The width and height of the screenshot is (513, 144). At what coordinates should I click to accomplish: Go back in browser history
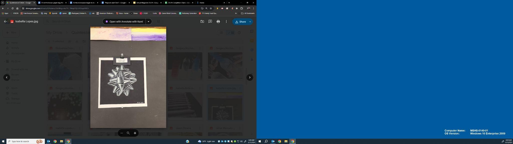tap(3, 8)
